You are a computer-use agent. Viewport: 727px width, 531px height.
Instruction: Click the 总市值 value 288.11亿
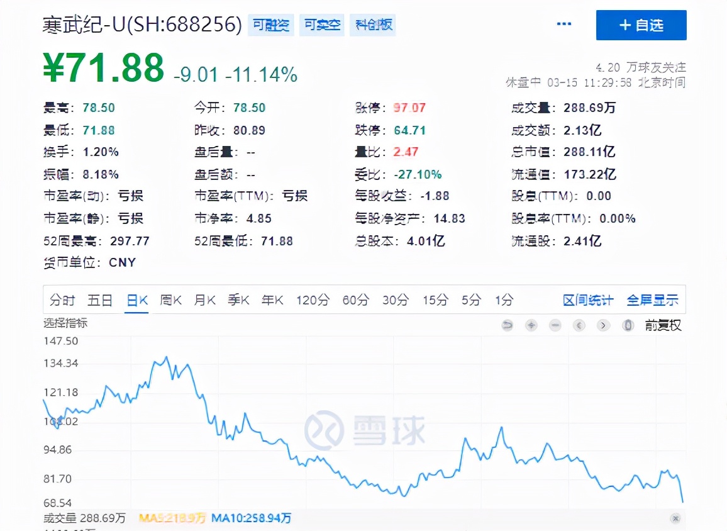click(589, 152)
